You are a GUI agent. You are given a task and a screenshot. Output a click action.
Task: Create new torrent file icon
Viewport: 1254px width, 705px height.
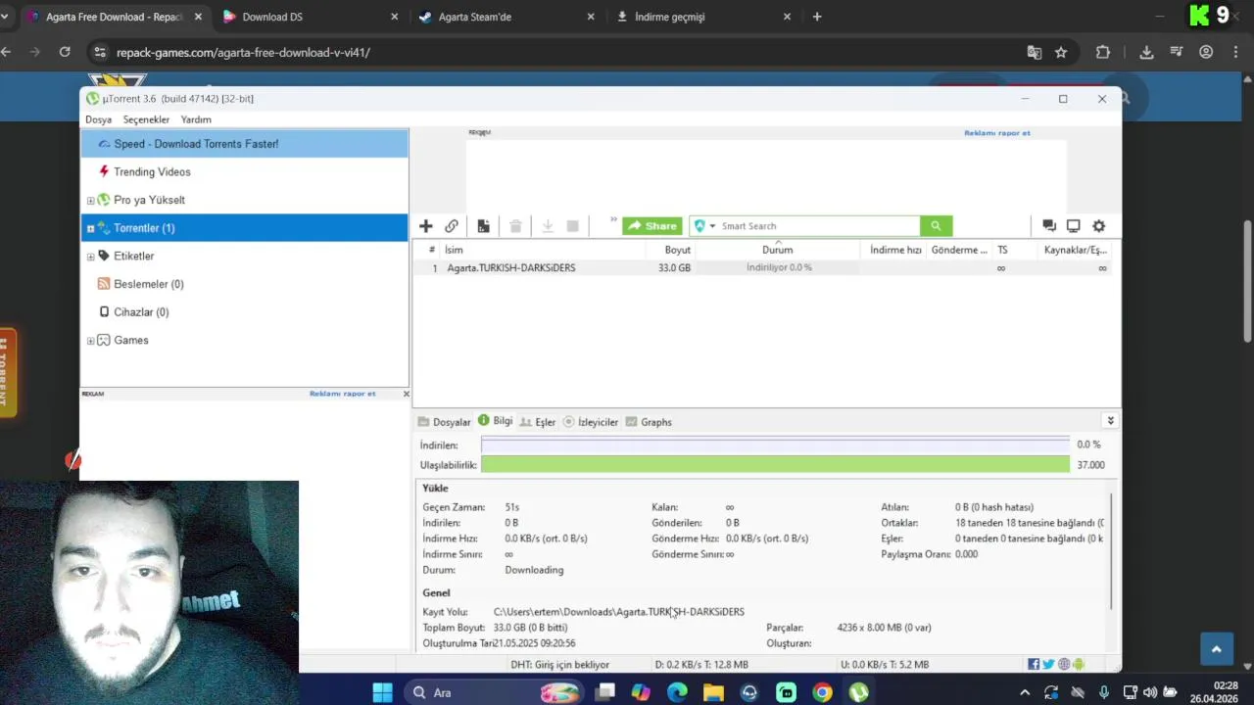[483, 226]
